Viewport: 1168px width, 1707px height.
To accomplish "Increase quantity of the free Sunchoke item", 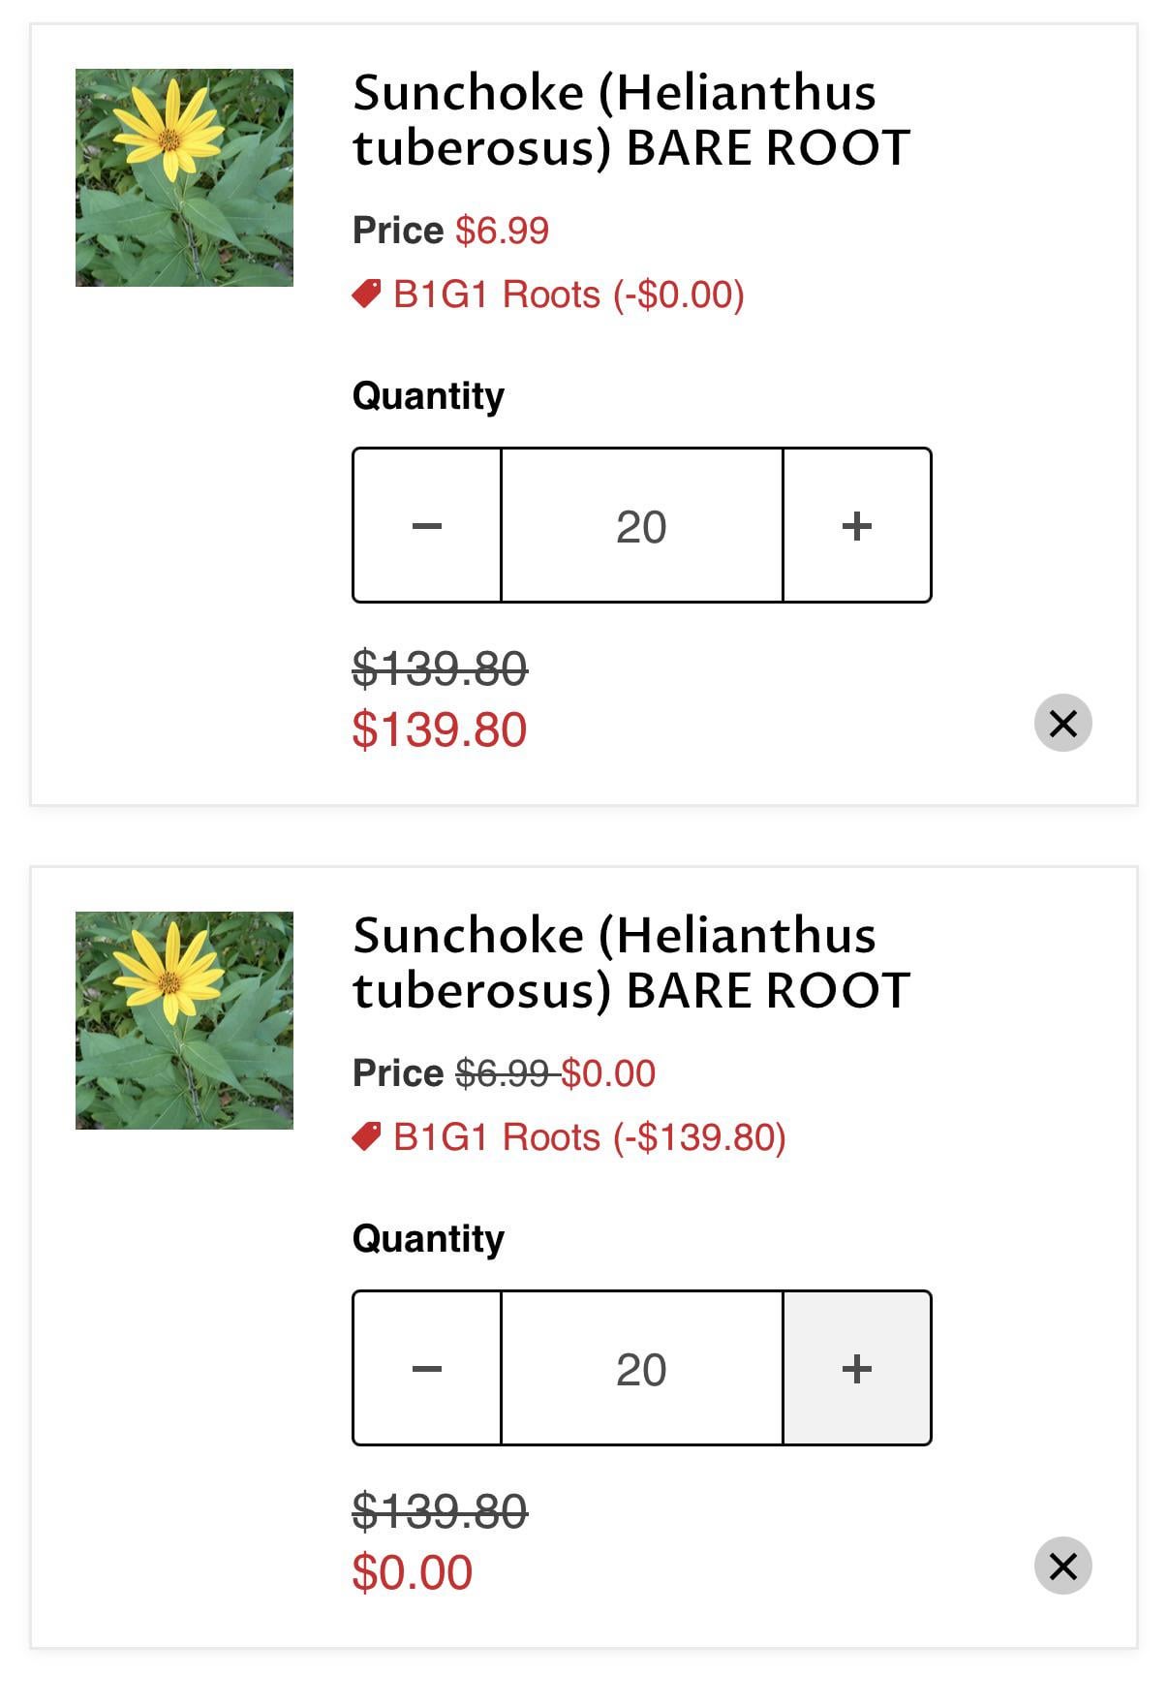I will point(857,1368).
